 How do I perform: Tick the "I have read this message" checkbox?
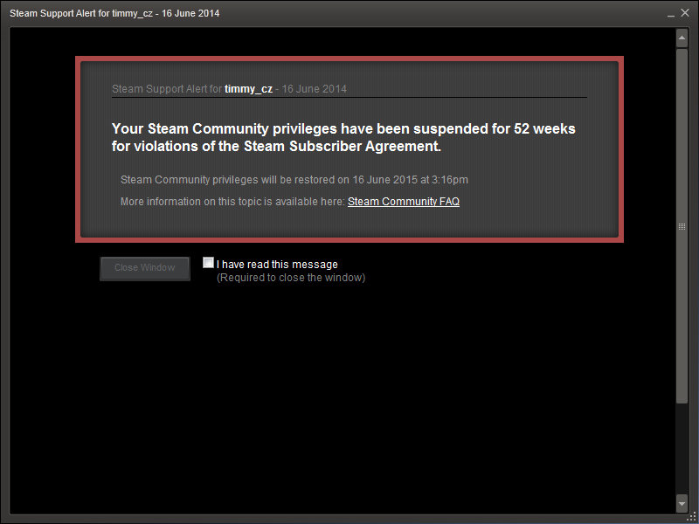coord(208,263)
